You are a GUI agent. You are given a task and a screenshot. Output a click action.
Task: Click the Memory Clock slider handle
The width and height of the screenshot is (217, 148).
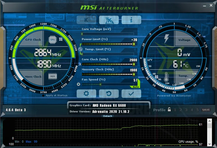click(x=134, y=74)
